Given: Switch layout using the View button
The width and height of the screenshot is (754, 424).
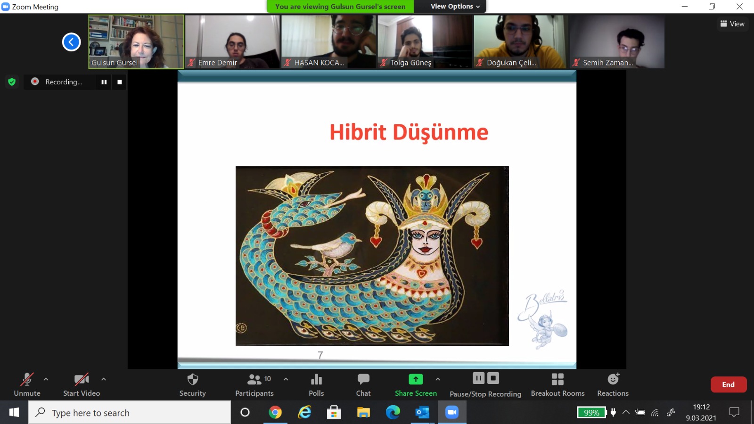Looking at the screenshot, I should click(732, 24).
